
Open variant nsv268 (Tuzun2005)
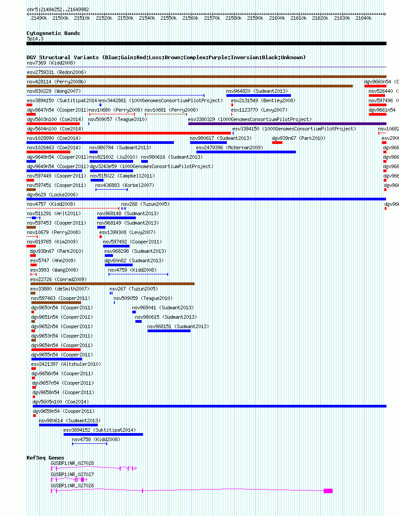[145, 204]
